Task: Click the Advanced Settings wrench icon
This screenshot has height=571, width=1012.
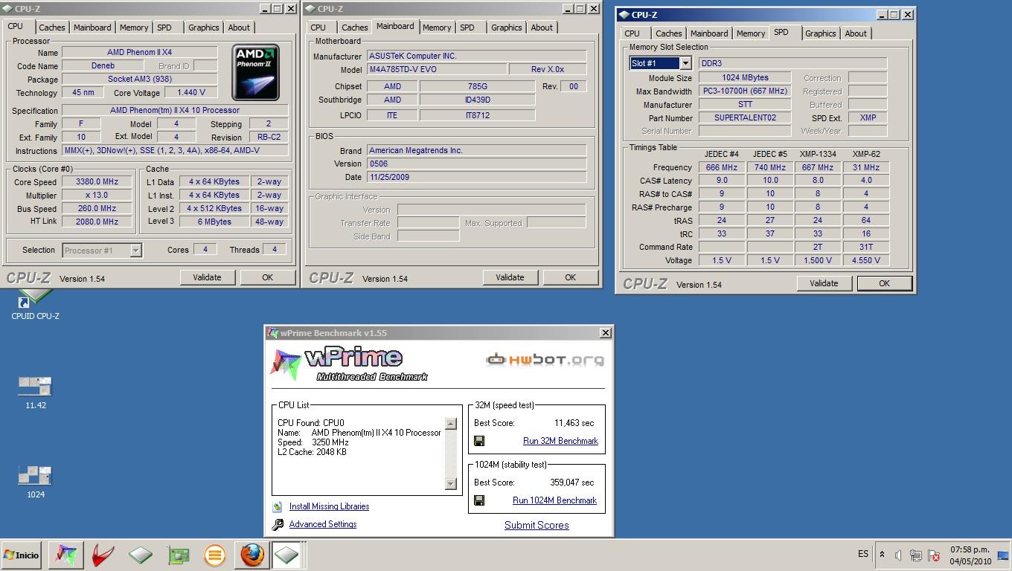Action: pyautogui.click(x=278, y=524)
